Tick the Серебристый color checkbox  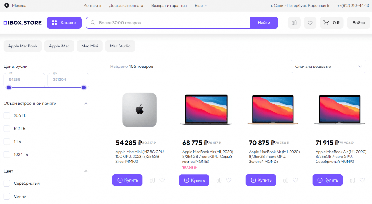point(7,183)
